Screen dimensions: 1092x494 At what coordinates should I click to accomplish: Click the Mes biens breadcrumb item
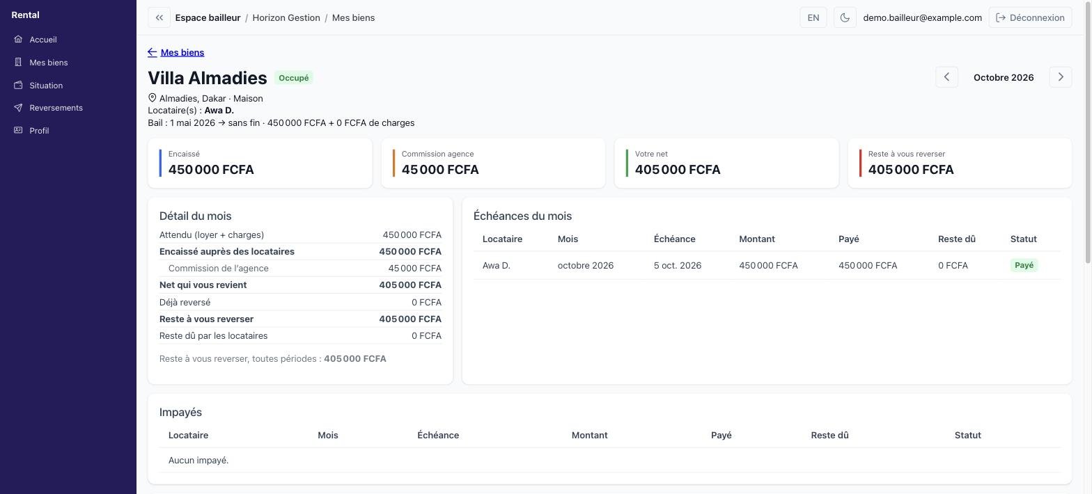pos(353,17)
